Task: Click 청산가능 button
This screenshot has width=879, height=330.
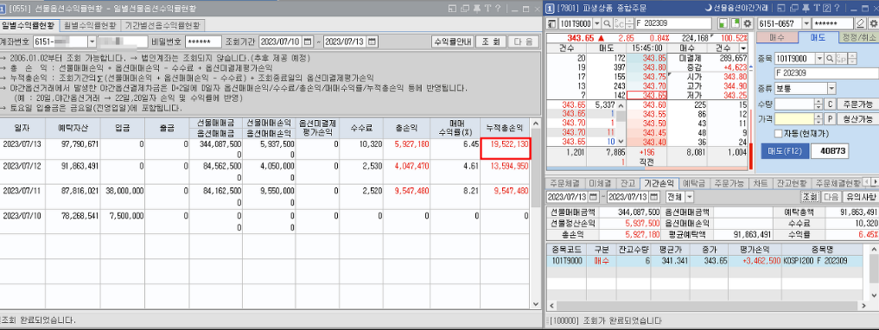Action: point(857,118)
